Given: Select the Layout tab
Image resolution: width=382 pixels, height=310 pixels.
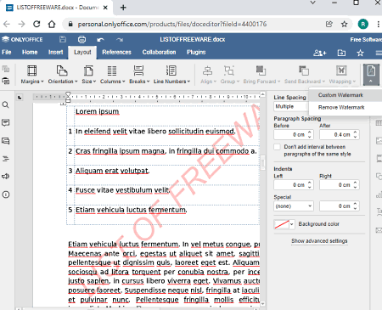Looking at the screenshot, I should coord(82,53).
